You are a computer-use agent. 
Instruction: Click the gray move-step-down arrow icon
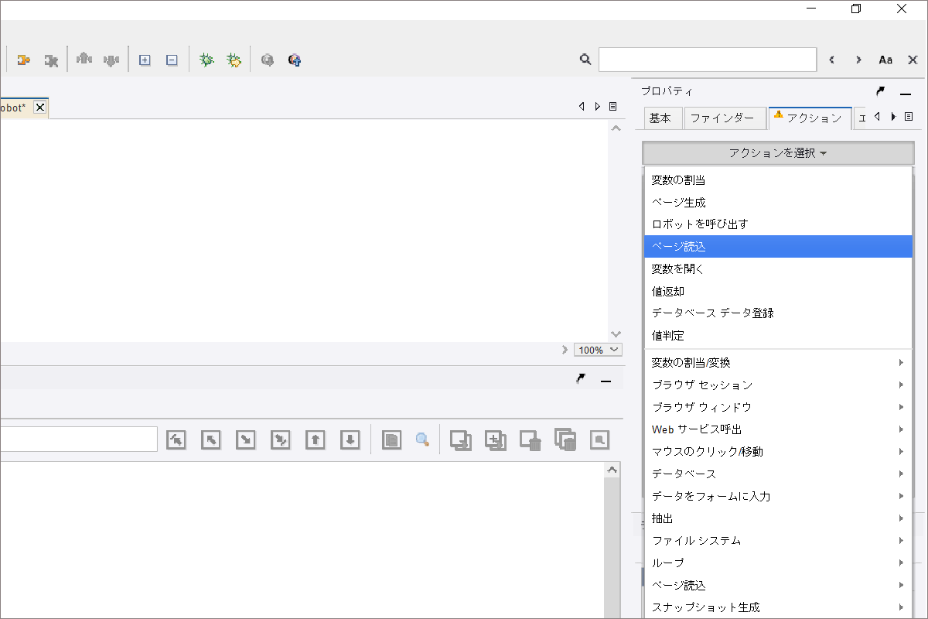click(x=111, y=60)
